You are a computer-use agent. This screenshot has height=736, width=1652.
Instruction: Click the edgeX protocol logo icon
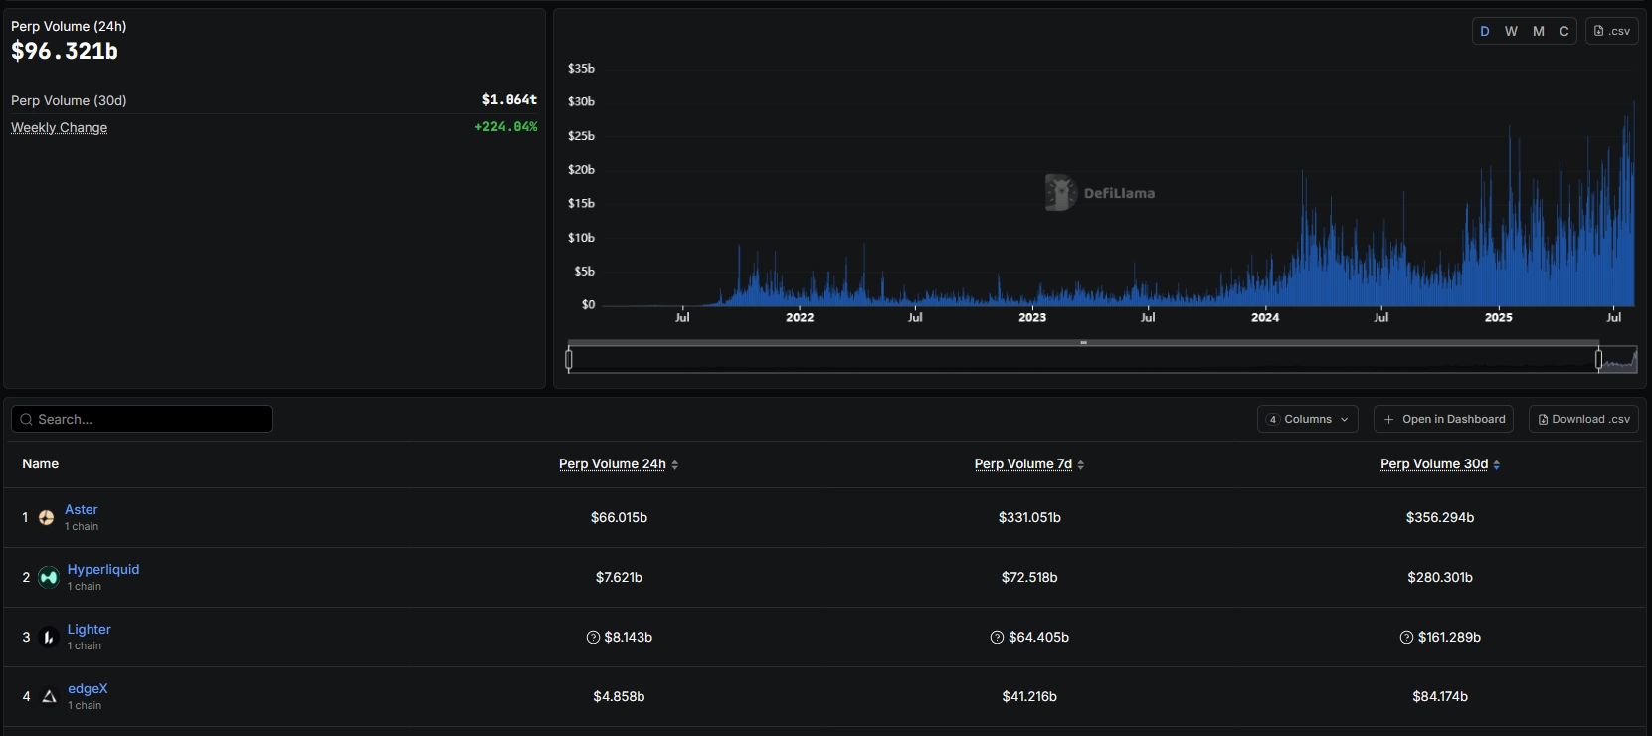click(x=49, y=696)
